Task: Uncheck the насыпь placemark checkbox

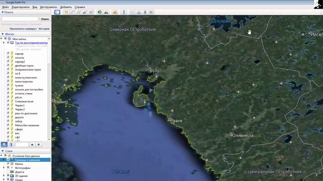Action: 8,58
